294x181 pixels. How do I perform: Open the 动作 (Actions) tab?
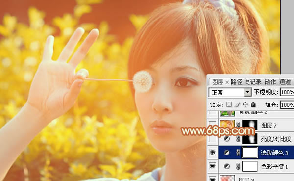(x=270, y=82)
